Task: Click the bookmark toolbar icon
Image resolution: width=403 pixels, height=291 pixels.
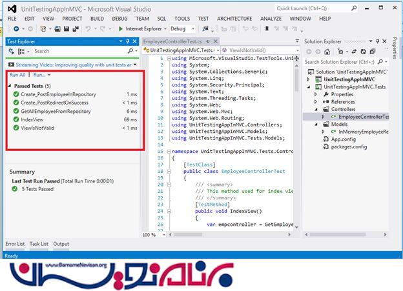Action: click(x=267, y=29)
